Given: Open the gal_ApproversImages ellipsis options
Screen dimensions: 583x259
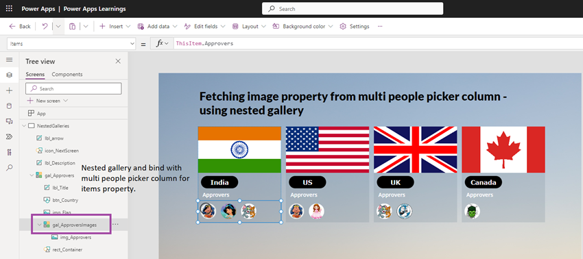Looking at the screenshot, I should point(115,225).
